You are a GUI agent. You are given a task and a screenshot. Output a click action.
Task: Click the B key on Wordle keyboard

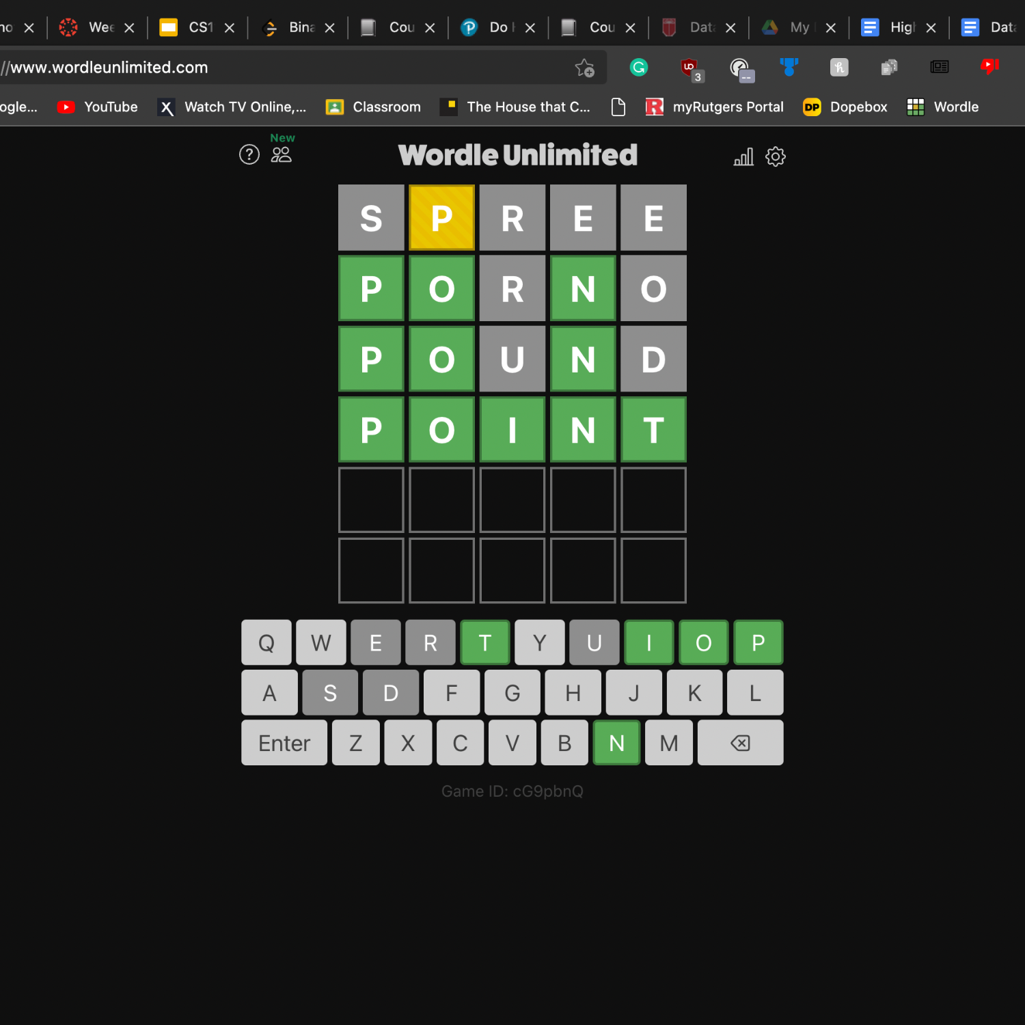[564, 743]
